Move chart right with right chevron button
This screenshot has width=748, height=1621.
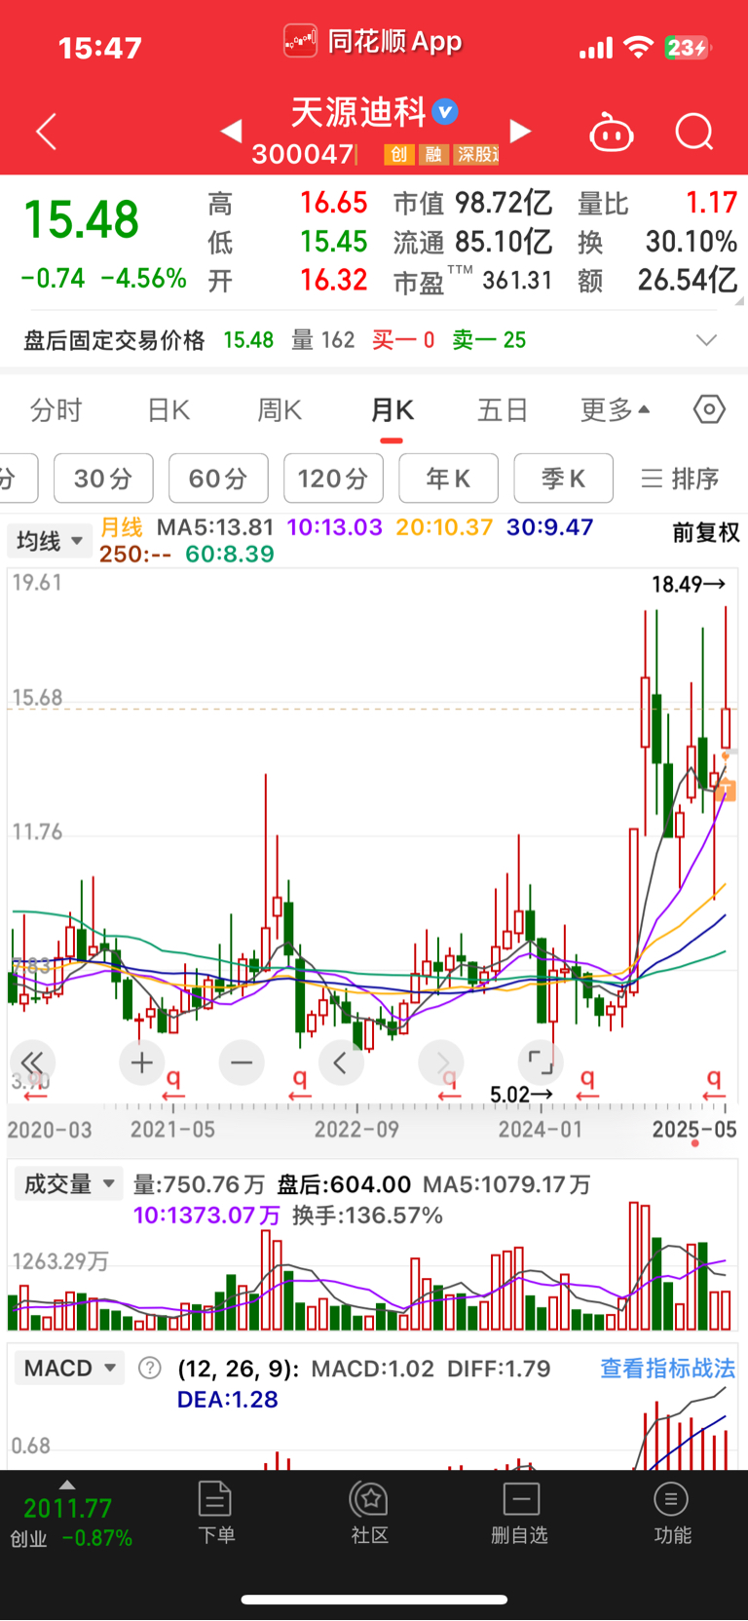[441, 1062]
